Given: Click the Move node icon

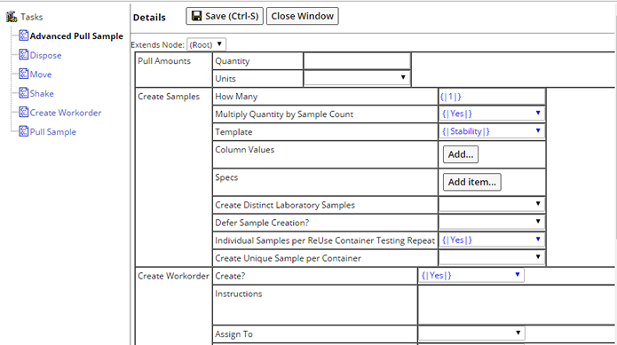Looking at the screenshot, I should click(x=24, y=74).
